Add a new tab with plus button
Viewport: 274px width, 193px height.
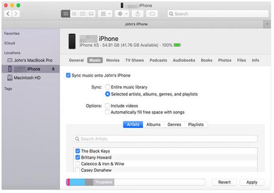[267, 24]
